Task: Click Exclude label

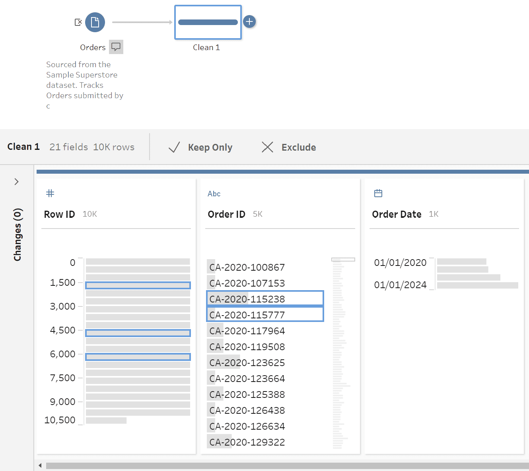Action: (x=299, y=147)
